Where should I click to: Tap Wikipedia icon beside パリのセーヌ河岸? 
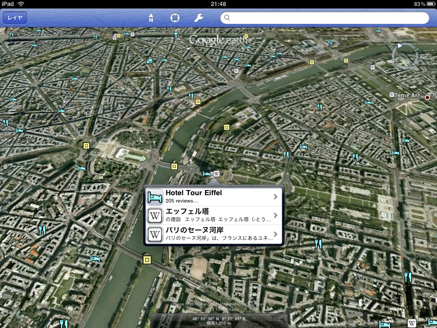click(154, 234)
